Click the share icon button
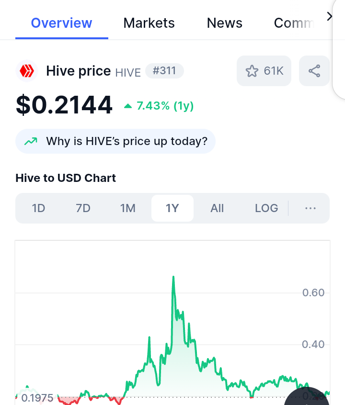The height and width of the screenshot is (405, 345). point(314,71)
